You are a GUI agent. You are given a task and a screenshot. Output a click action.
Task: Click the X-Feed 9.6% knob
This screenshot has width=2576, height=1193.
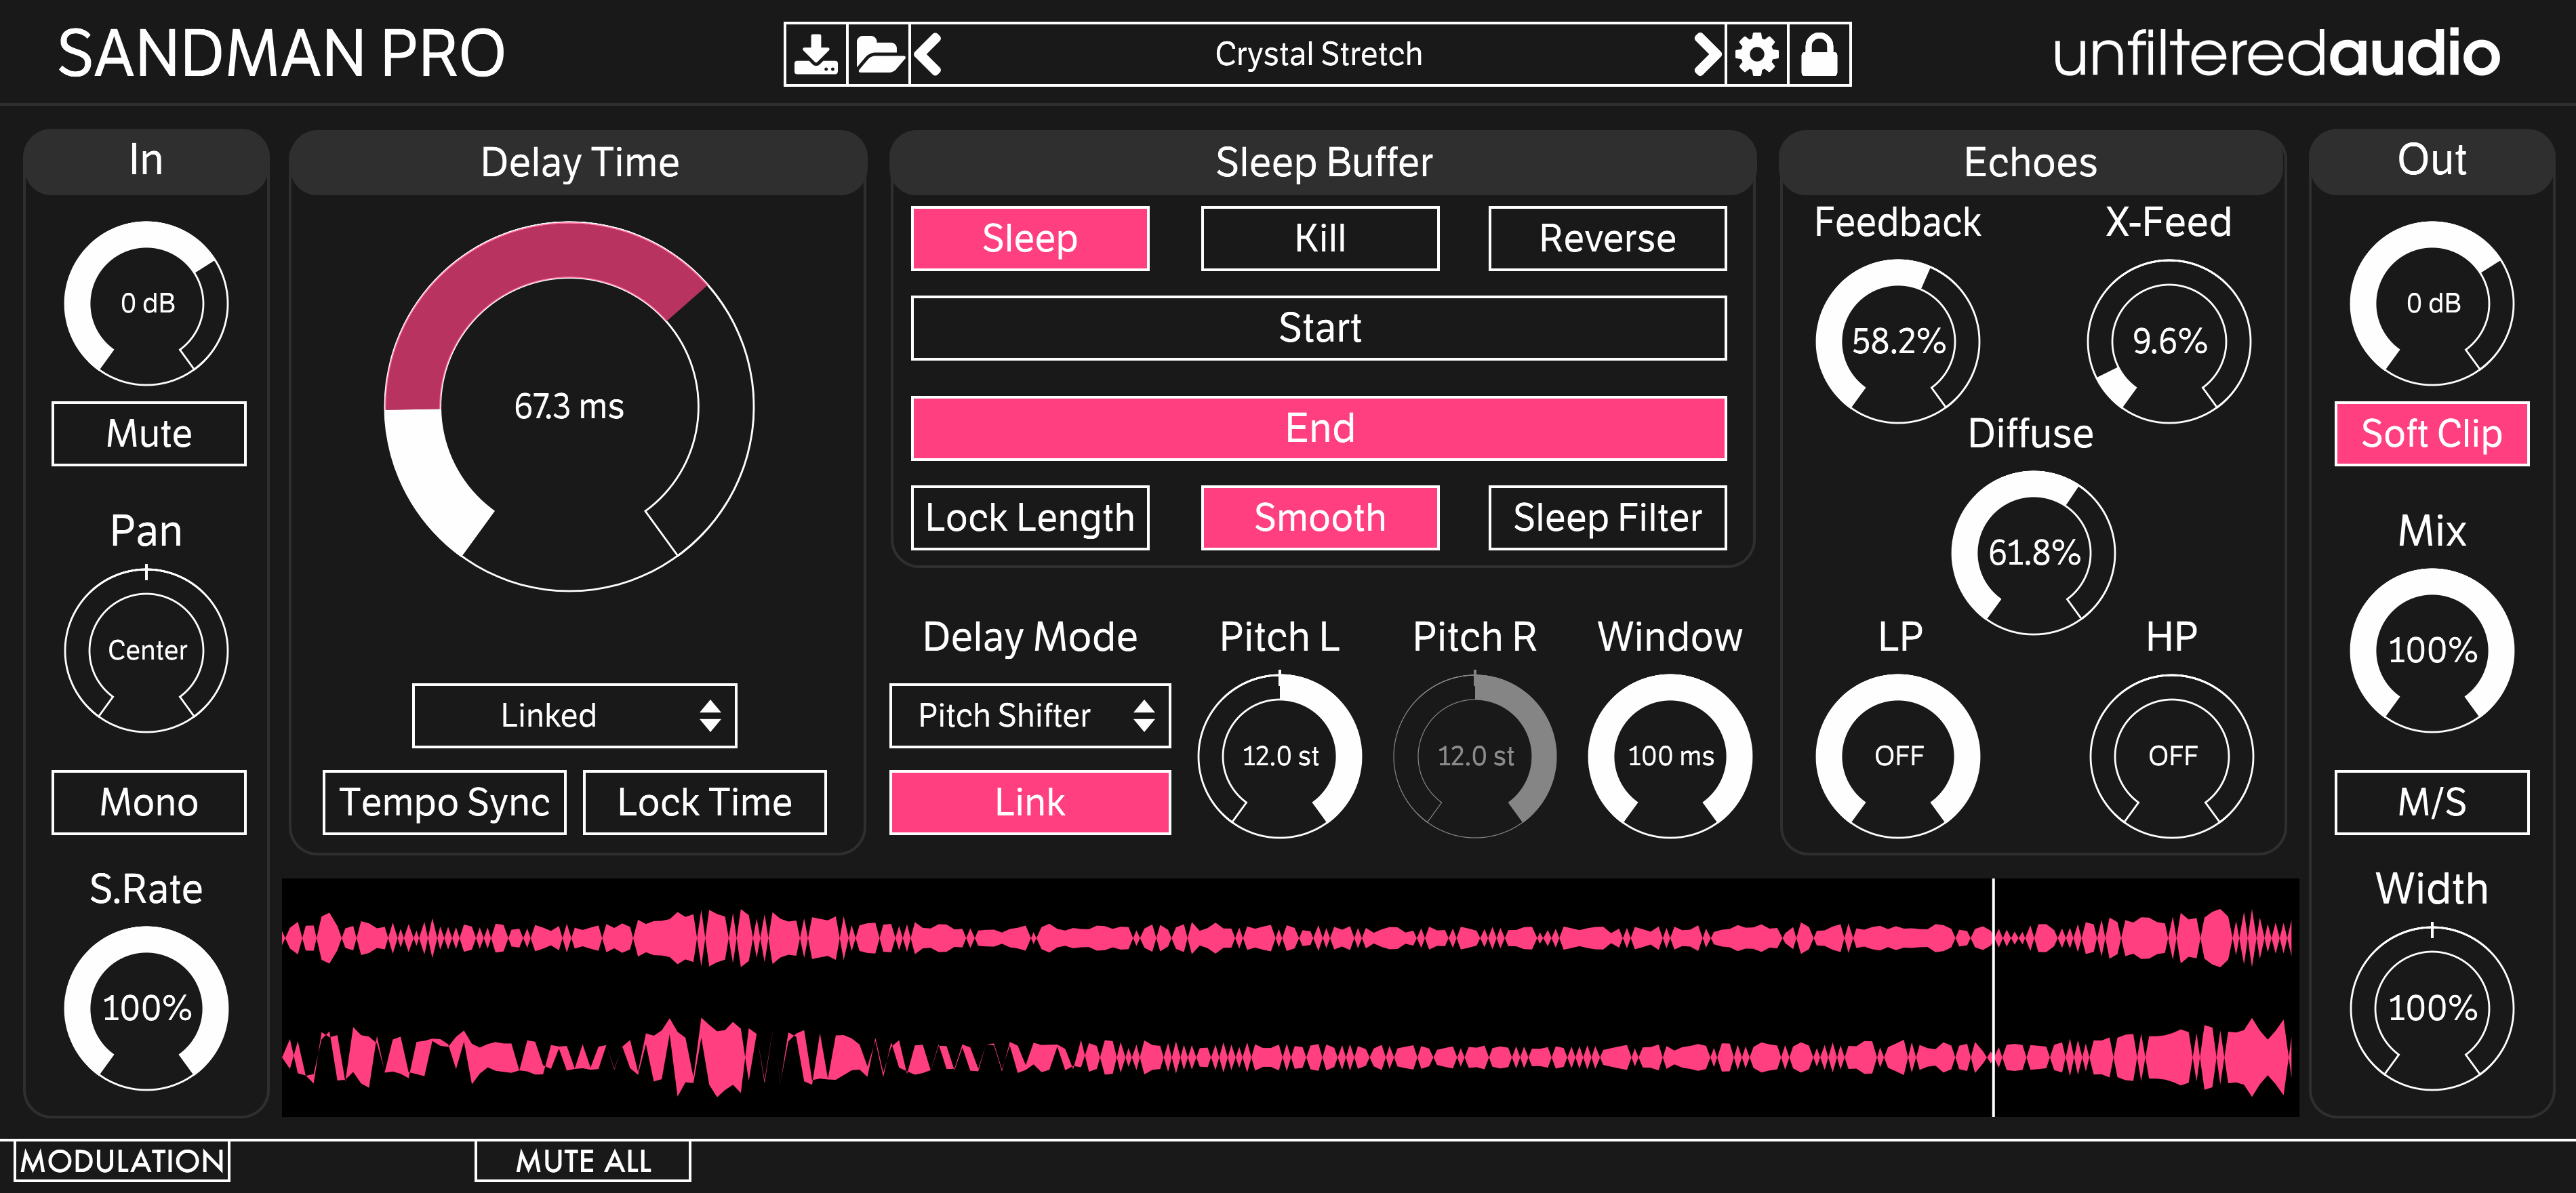2169,341
